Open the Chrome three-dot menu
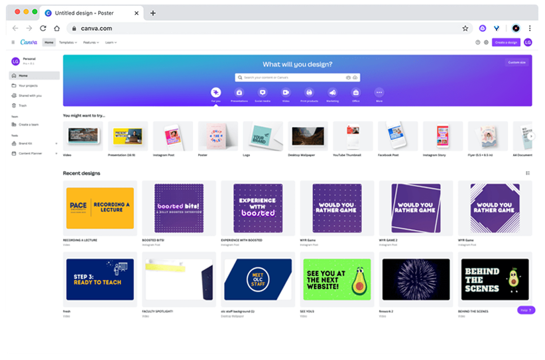This screenshot has width=545, height=360. 530,28
